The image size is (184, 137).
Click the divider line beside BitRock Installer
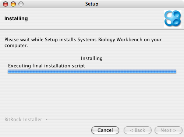tap(115, 119)
